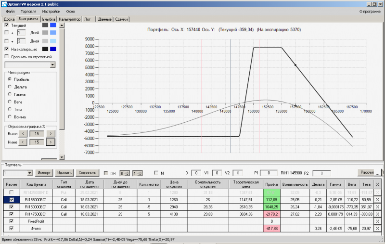Screen dimensions: 385x244
Task: Decrease the Ниже percentage with left arrow
Action: 23,142
